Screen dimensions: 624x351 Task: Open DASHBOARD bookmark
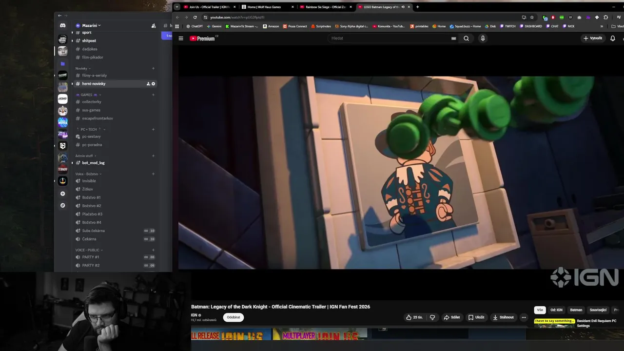(x=530, y=26)
